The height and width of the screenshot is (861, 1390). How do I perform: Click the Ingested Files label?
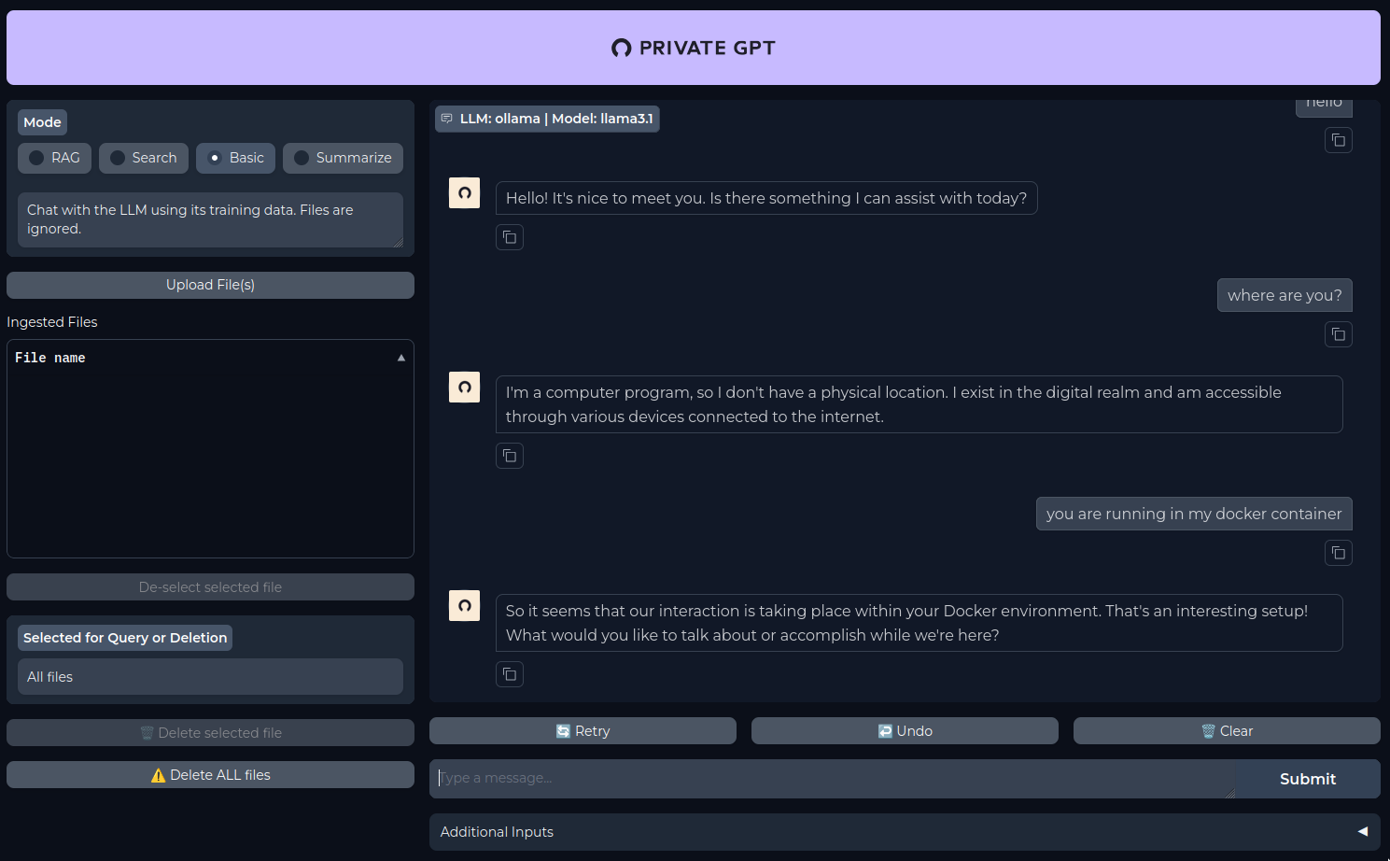pos(52,322)
